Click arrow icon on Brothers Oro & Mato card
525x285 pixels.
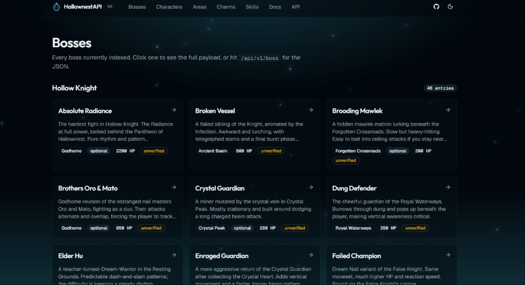(x=174, y=187)
